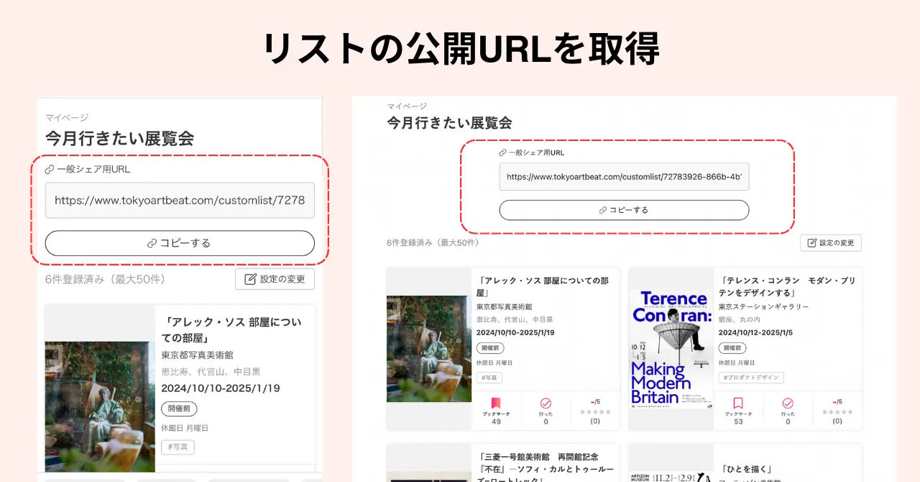
Task: Select the share URL field in desktop view
Action: tap(624, 176)
